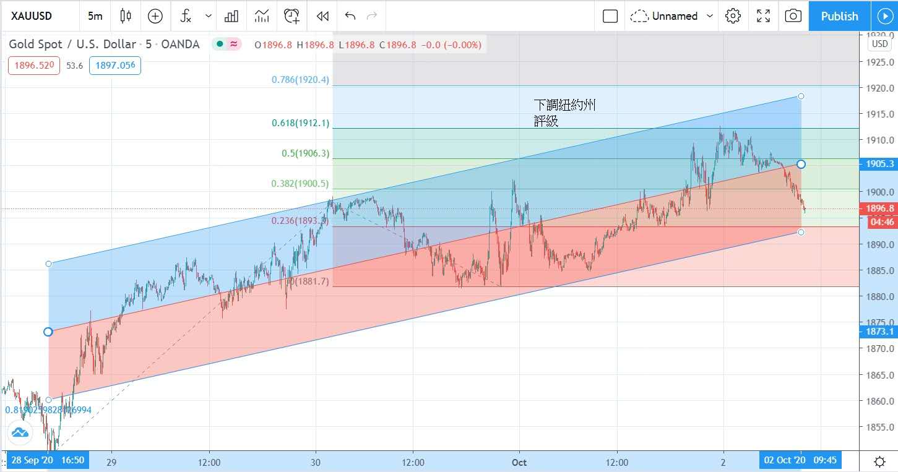Click the select layout square box
The width and height of the screenshot is (898, 472).
(610, 16)
